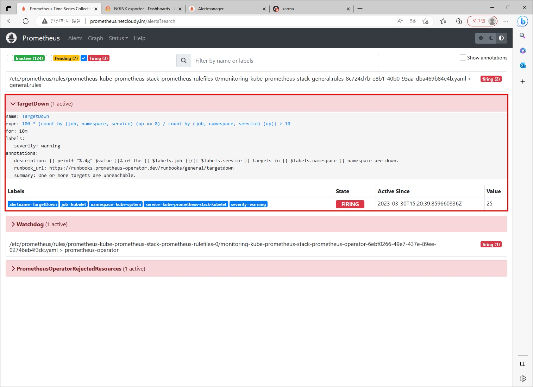Open sidebar settings gear icon
Viewport: 533px width, 387px height.
tap(523, 379)
